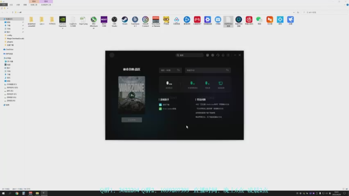Viewport: 349px width, 196px height.
Task: Select the WeChat green bubble icon
Action: pos(259,20)
